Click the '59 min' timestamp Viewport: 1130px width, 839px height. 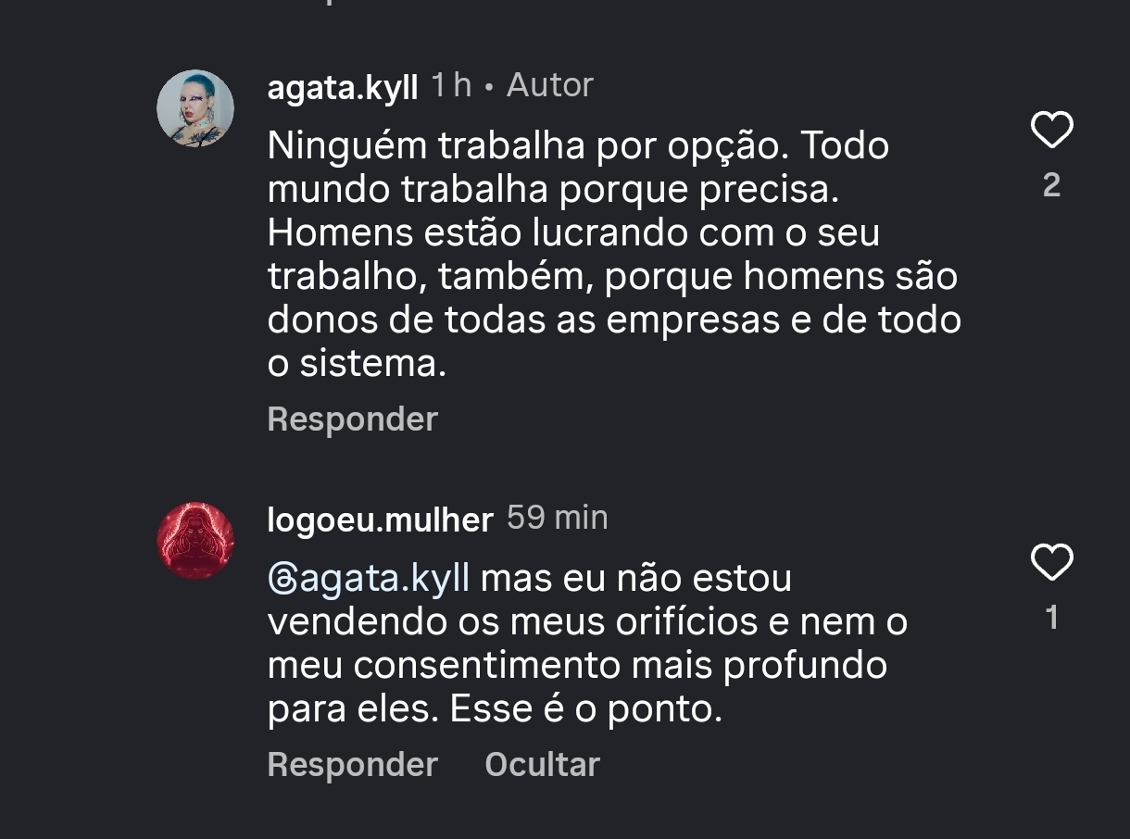[557, 518]
